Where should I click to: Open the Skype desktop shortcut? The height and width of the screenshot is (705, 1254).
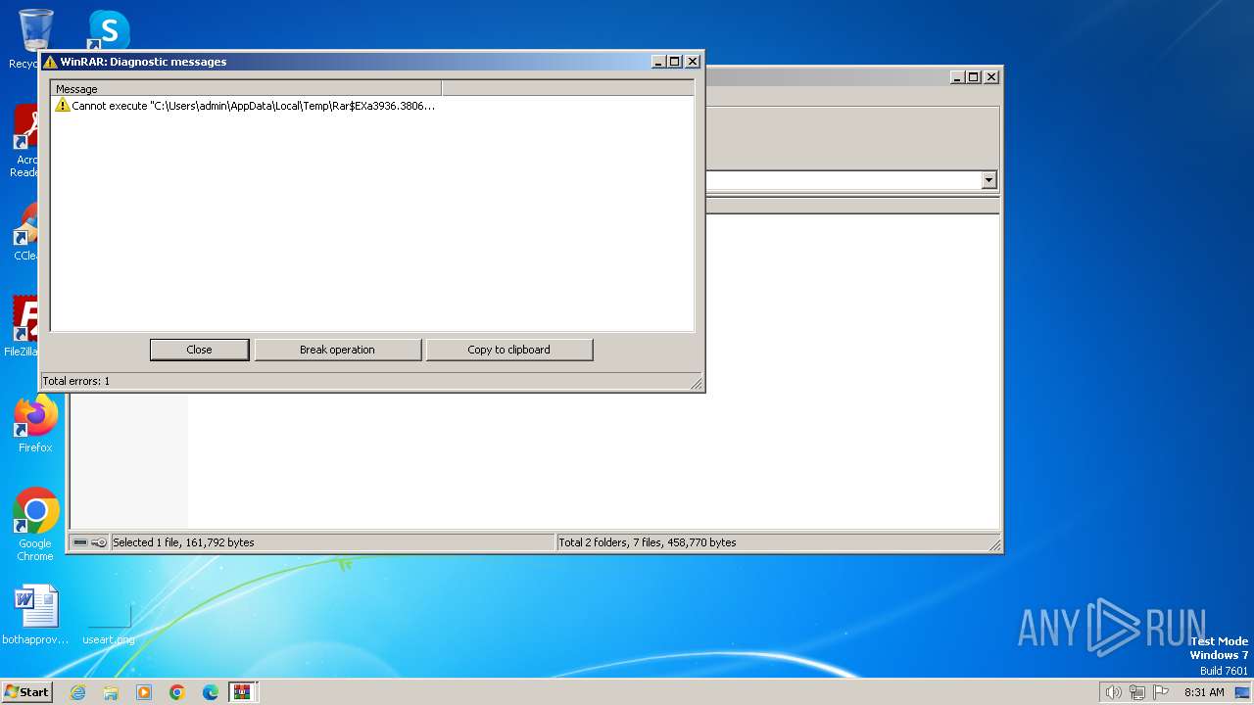(x=108, y=29)
